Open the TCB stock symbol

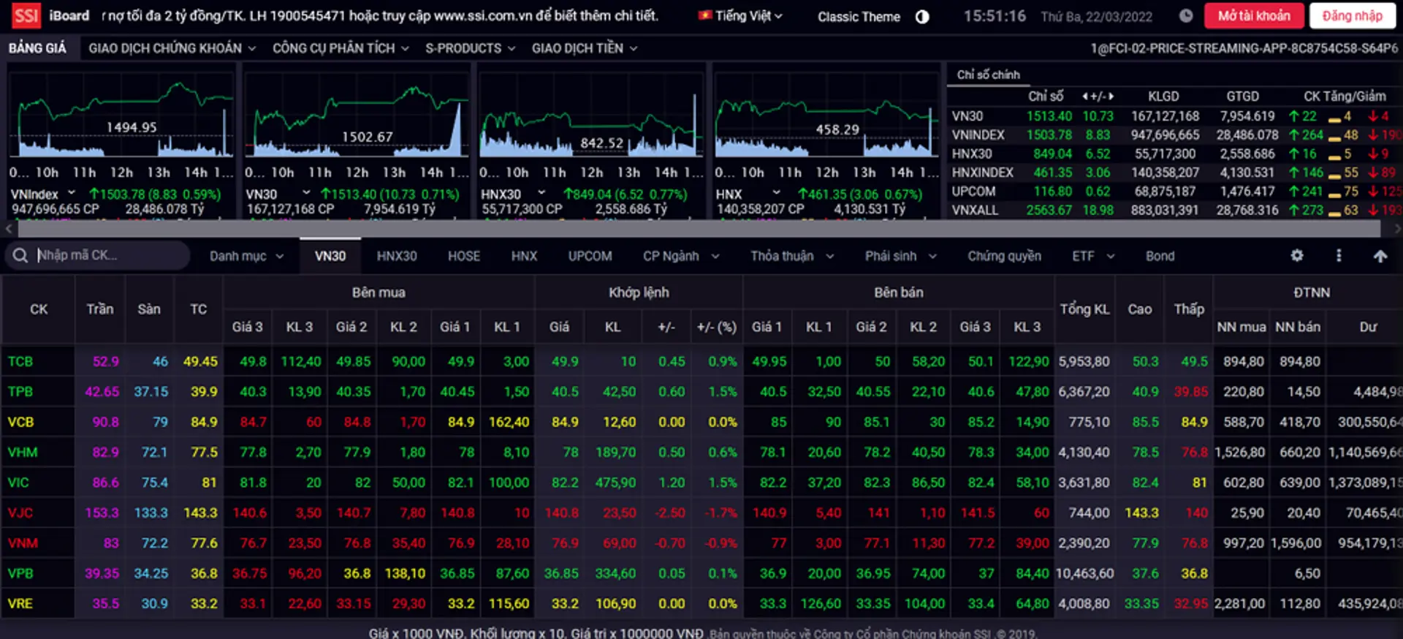[20, 361]
